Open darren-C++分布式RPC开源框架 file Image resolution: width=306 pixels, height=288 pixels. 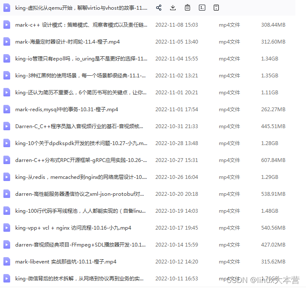pos(81,160)
